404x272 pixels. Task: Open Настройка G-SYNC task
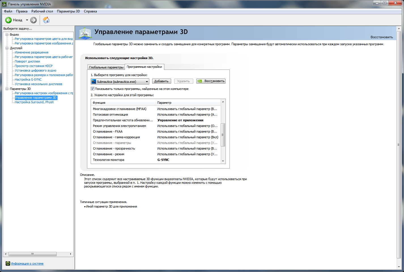[x=28, y=79]
